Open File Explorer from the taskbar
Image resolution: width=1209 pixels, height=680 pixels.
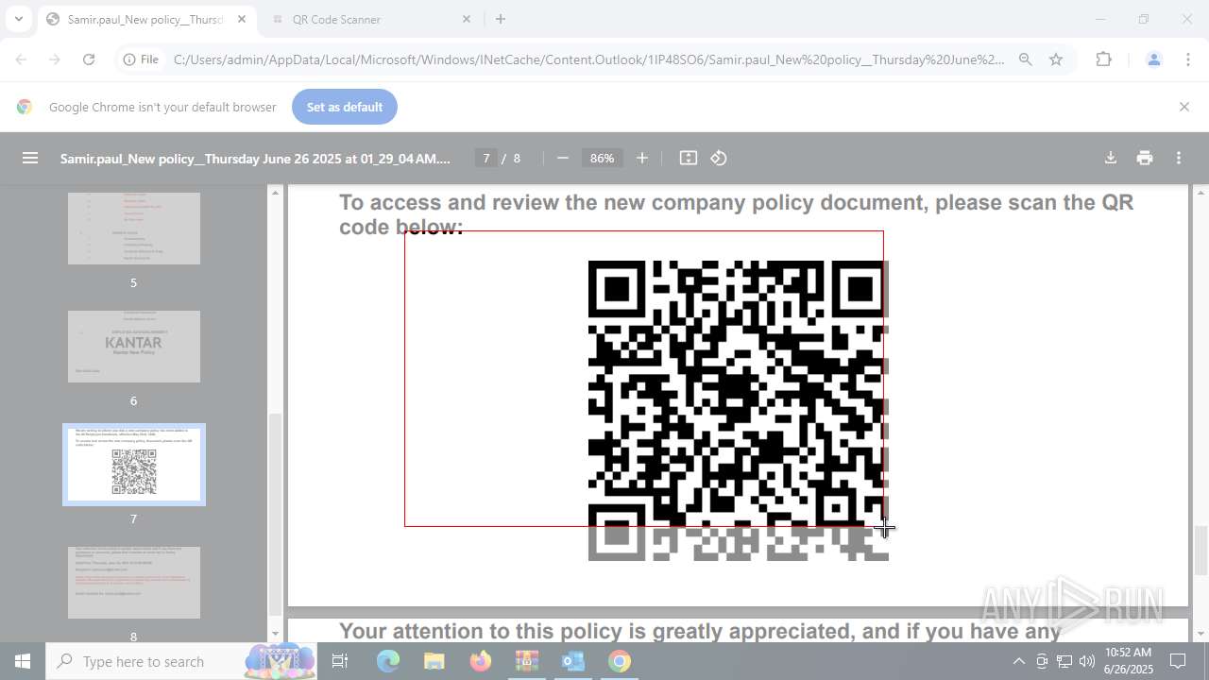point(434,661)
